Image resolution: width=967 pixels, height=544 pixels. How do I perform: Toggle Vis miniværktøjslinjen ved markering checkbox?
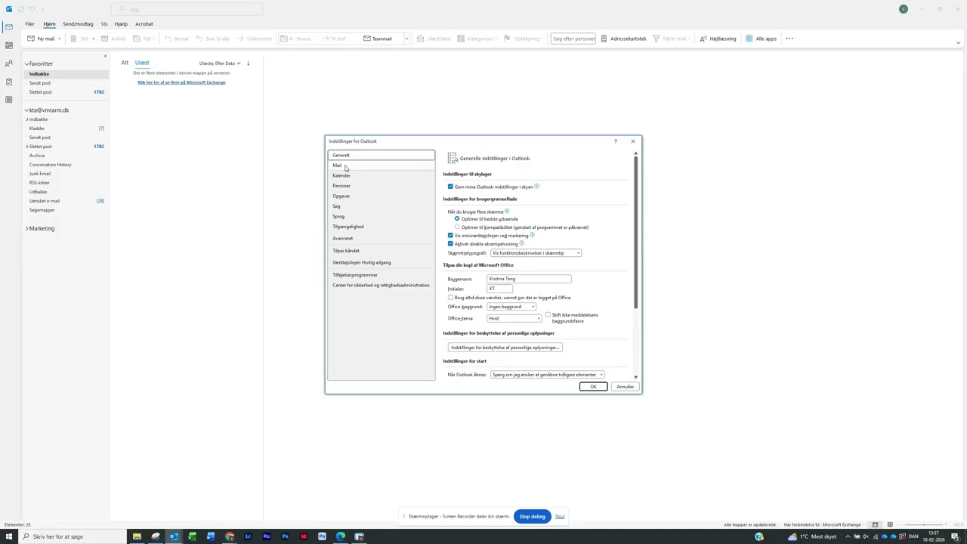click(450, 236)
